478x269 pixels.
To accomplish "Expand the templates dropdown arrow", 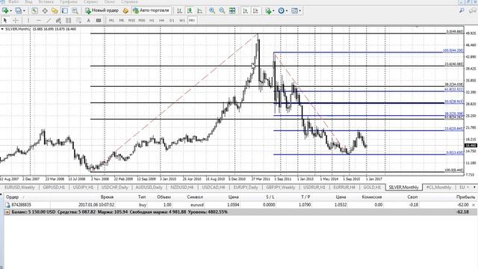I will coord(300,10).
